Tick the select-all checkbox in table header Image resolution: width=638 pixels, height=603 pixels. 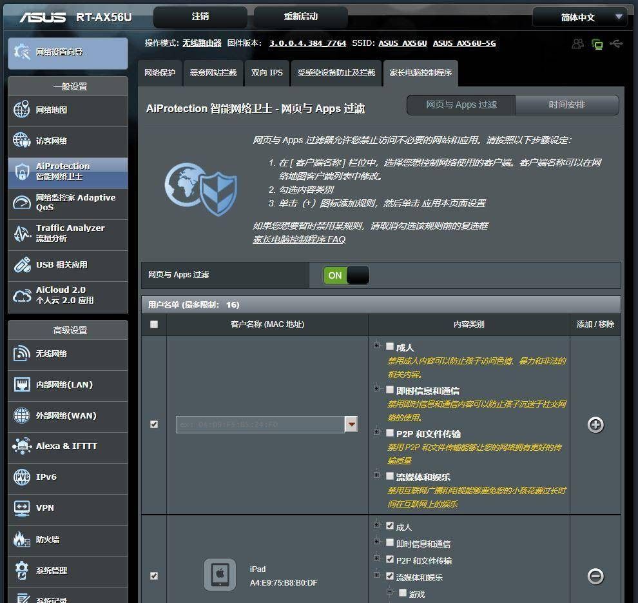click(x=153, y=324)
